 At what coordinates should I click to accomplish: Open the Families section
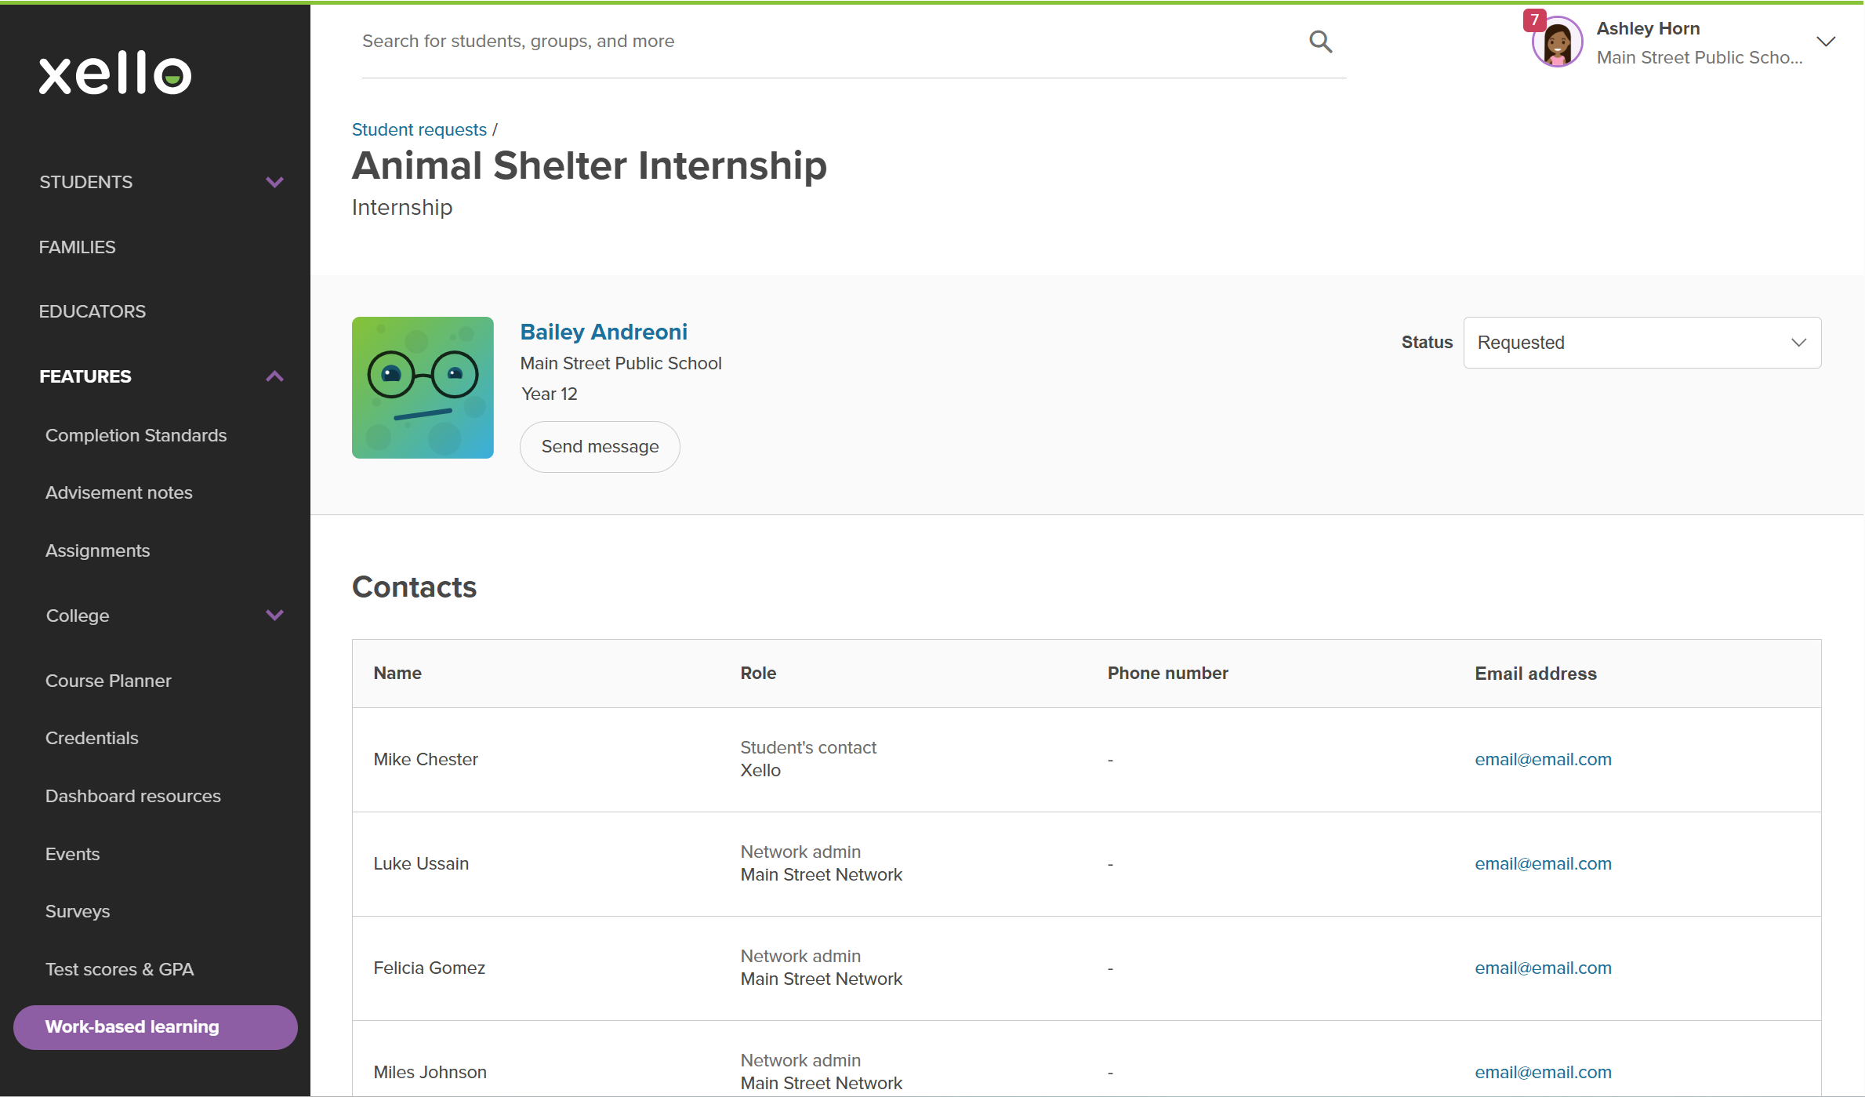coord(77,247)
